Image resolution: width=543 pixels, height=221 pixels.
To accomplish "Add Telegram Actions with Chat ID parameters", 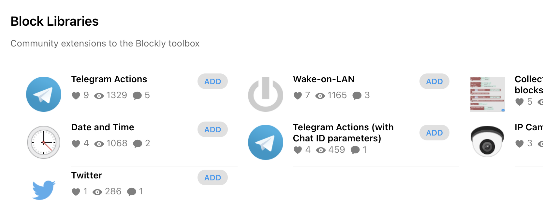I will coord(434,133).
